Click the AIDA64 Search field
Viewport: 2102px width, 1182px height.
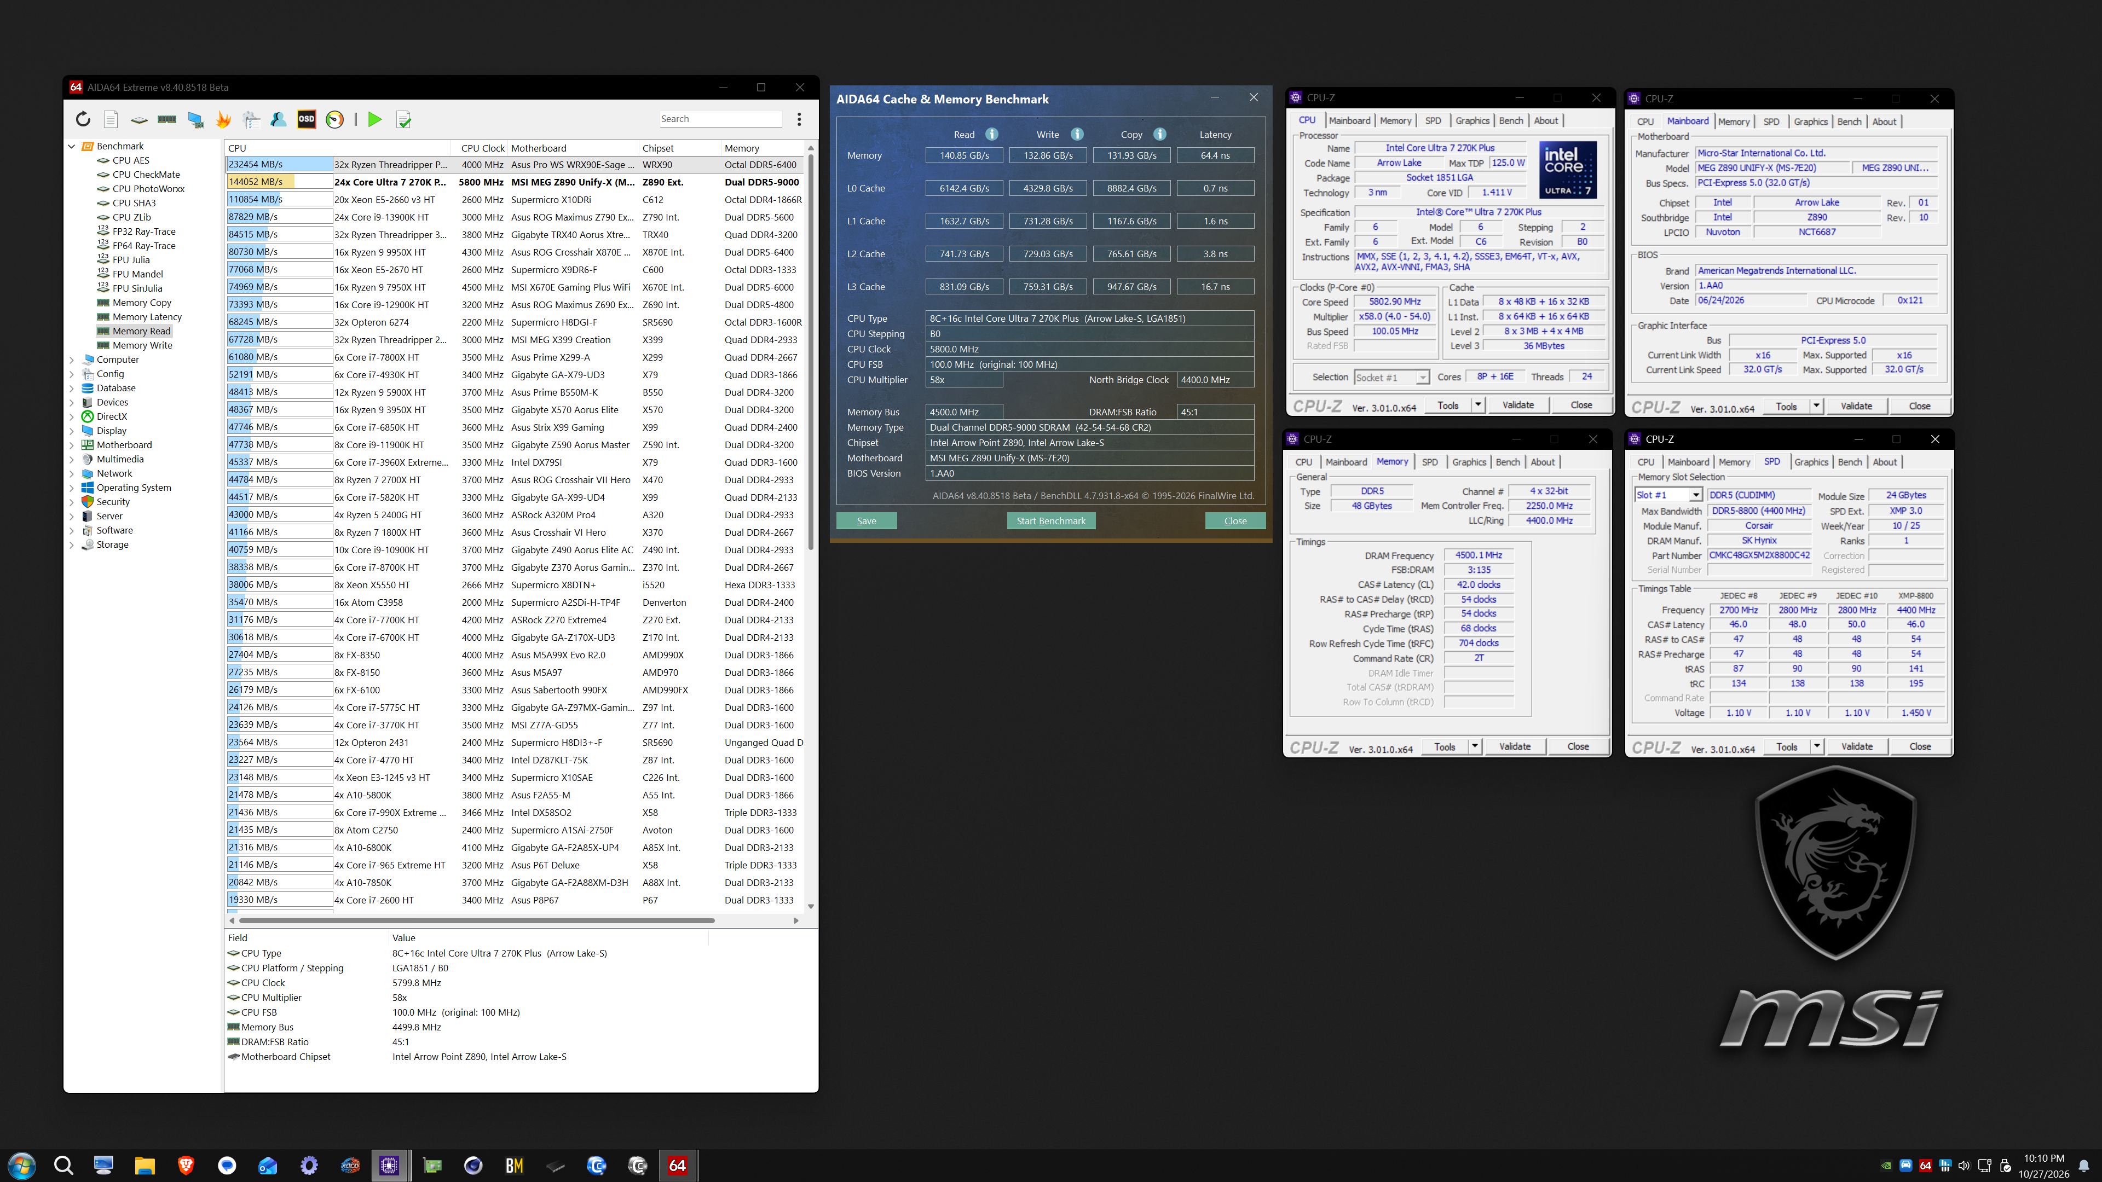point(720,119)
